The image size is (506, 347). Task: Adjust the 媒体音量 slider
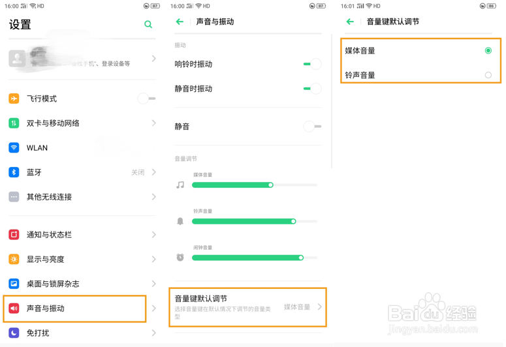coord(255,185)
